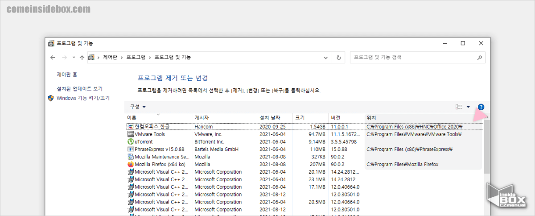Sort by 설치 날짜 column header

tap(270, 118)
